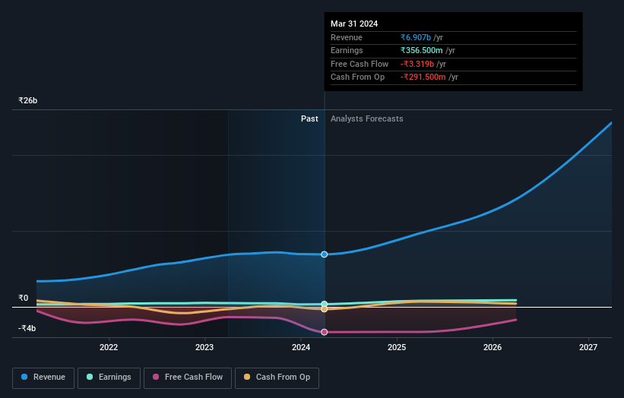The height and width of the screenshot is (398, 624).
Task: Click the 2023 x-axis label
Action: point(204,347)
